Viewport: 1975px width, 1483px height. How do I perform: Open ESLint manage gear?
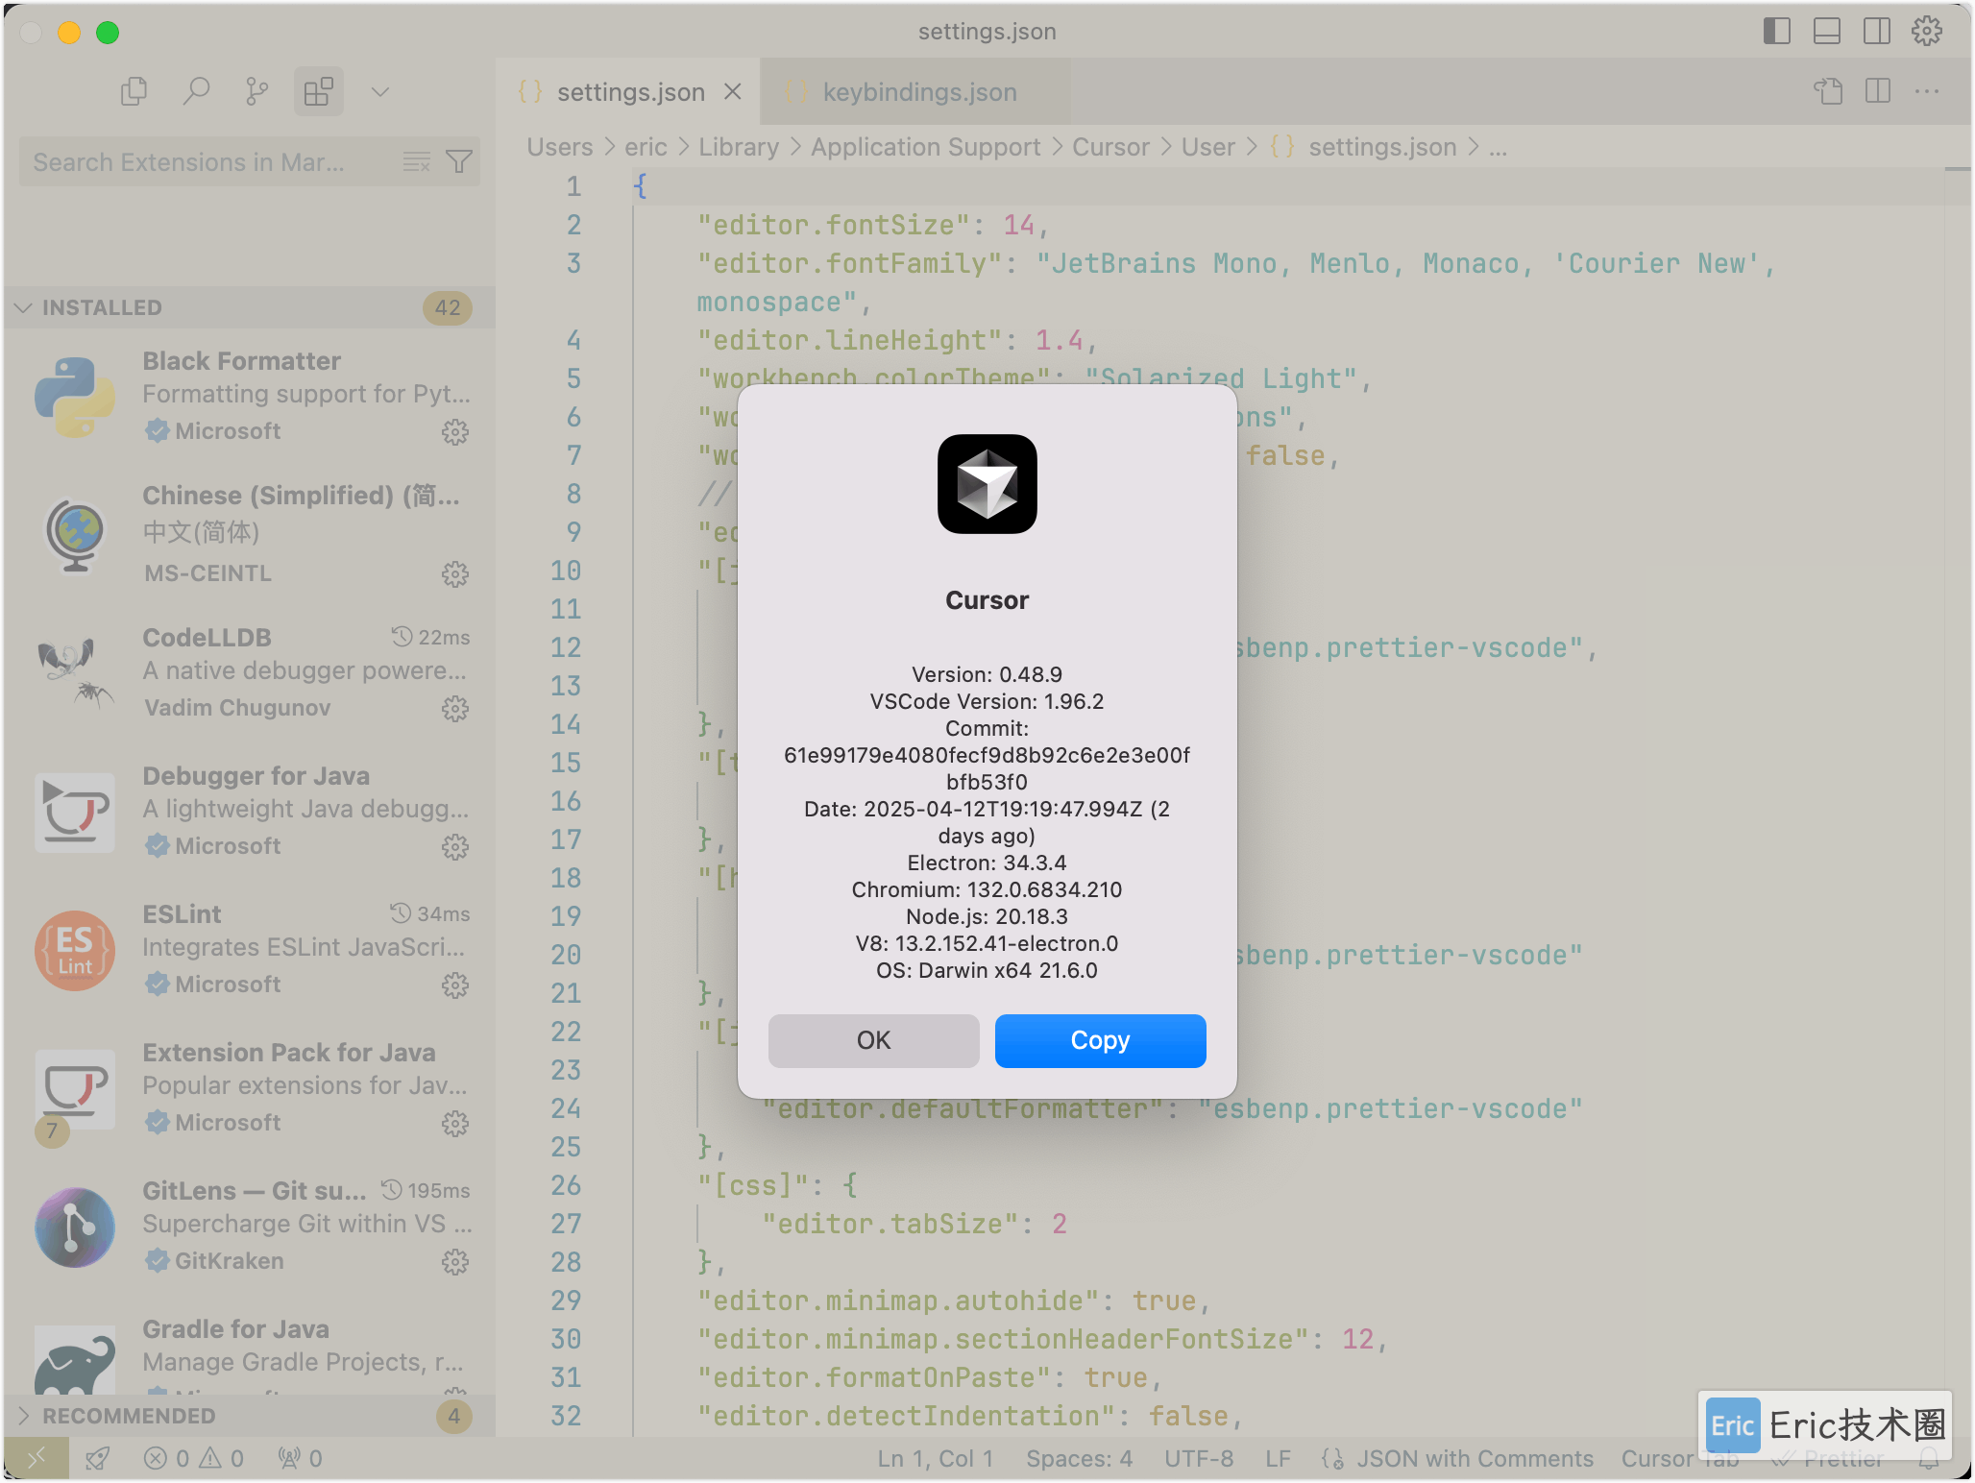click(x=455, y=985)
